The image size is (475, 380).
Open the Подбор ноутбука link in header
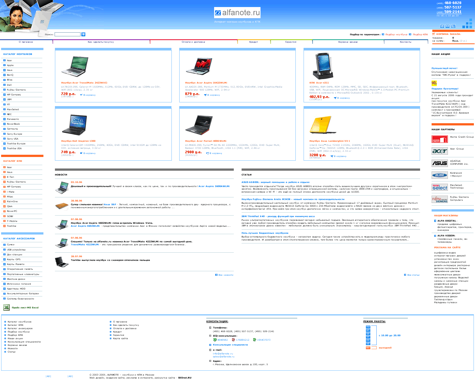[396, 35]
